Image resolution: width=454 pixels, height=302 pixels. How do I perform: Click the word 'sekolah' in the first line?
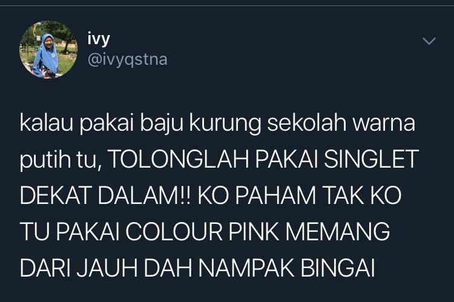point(307,123)
